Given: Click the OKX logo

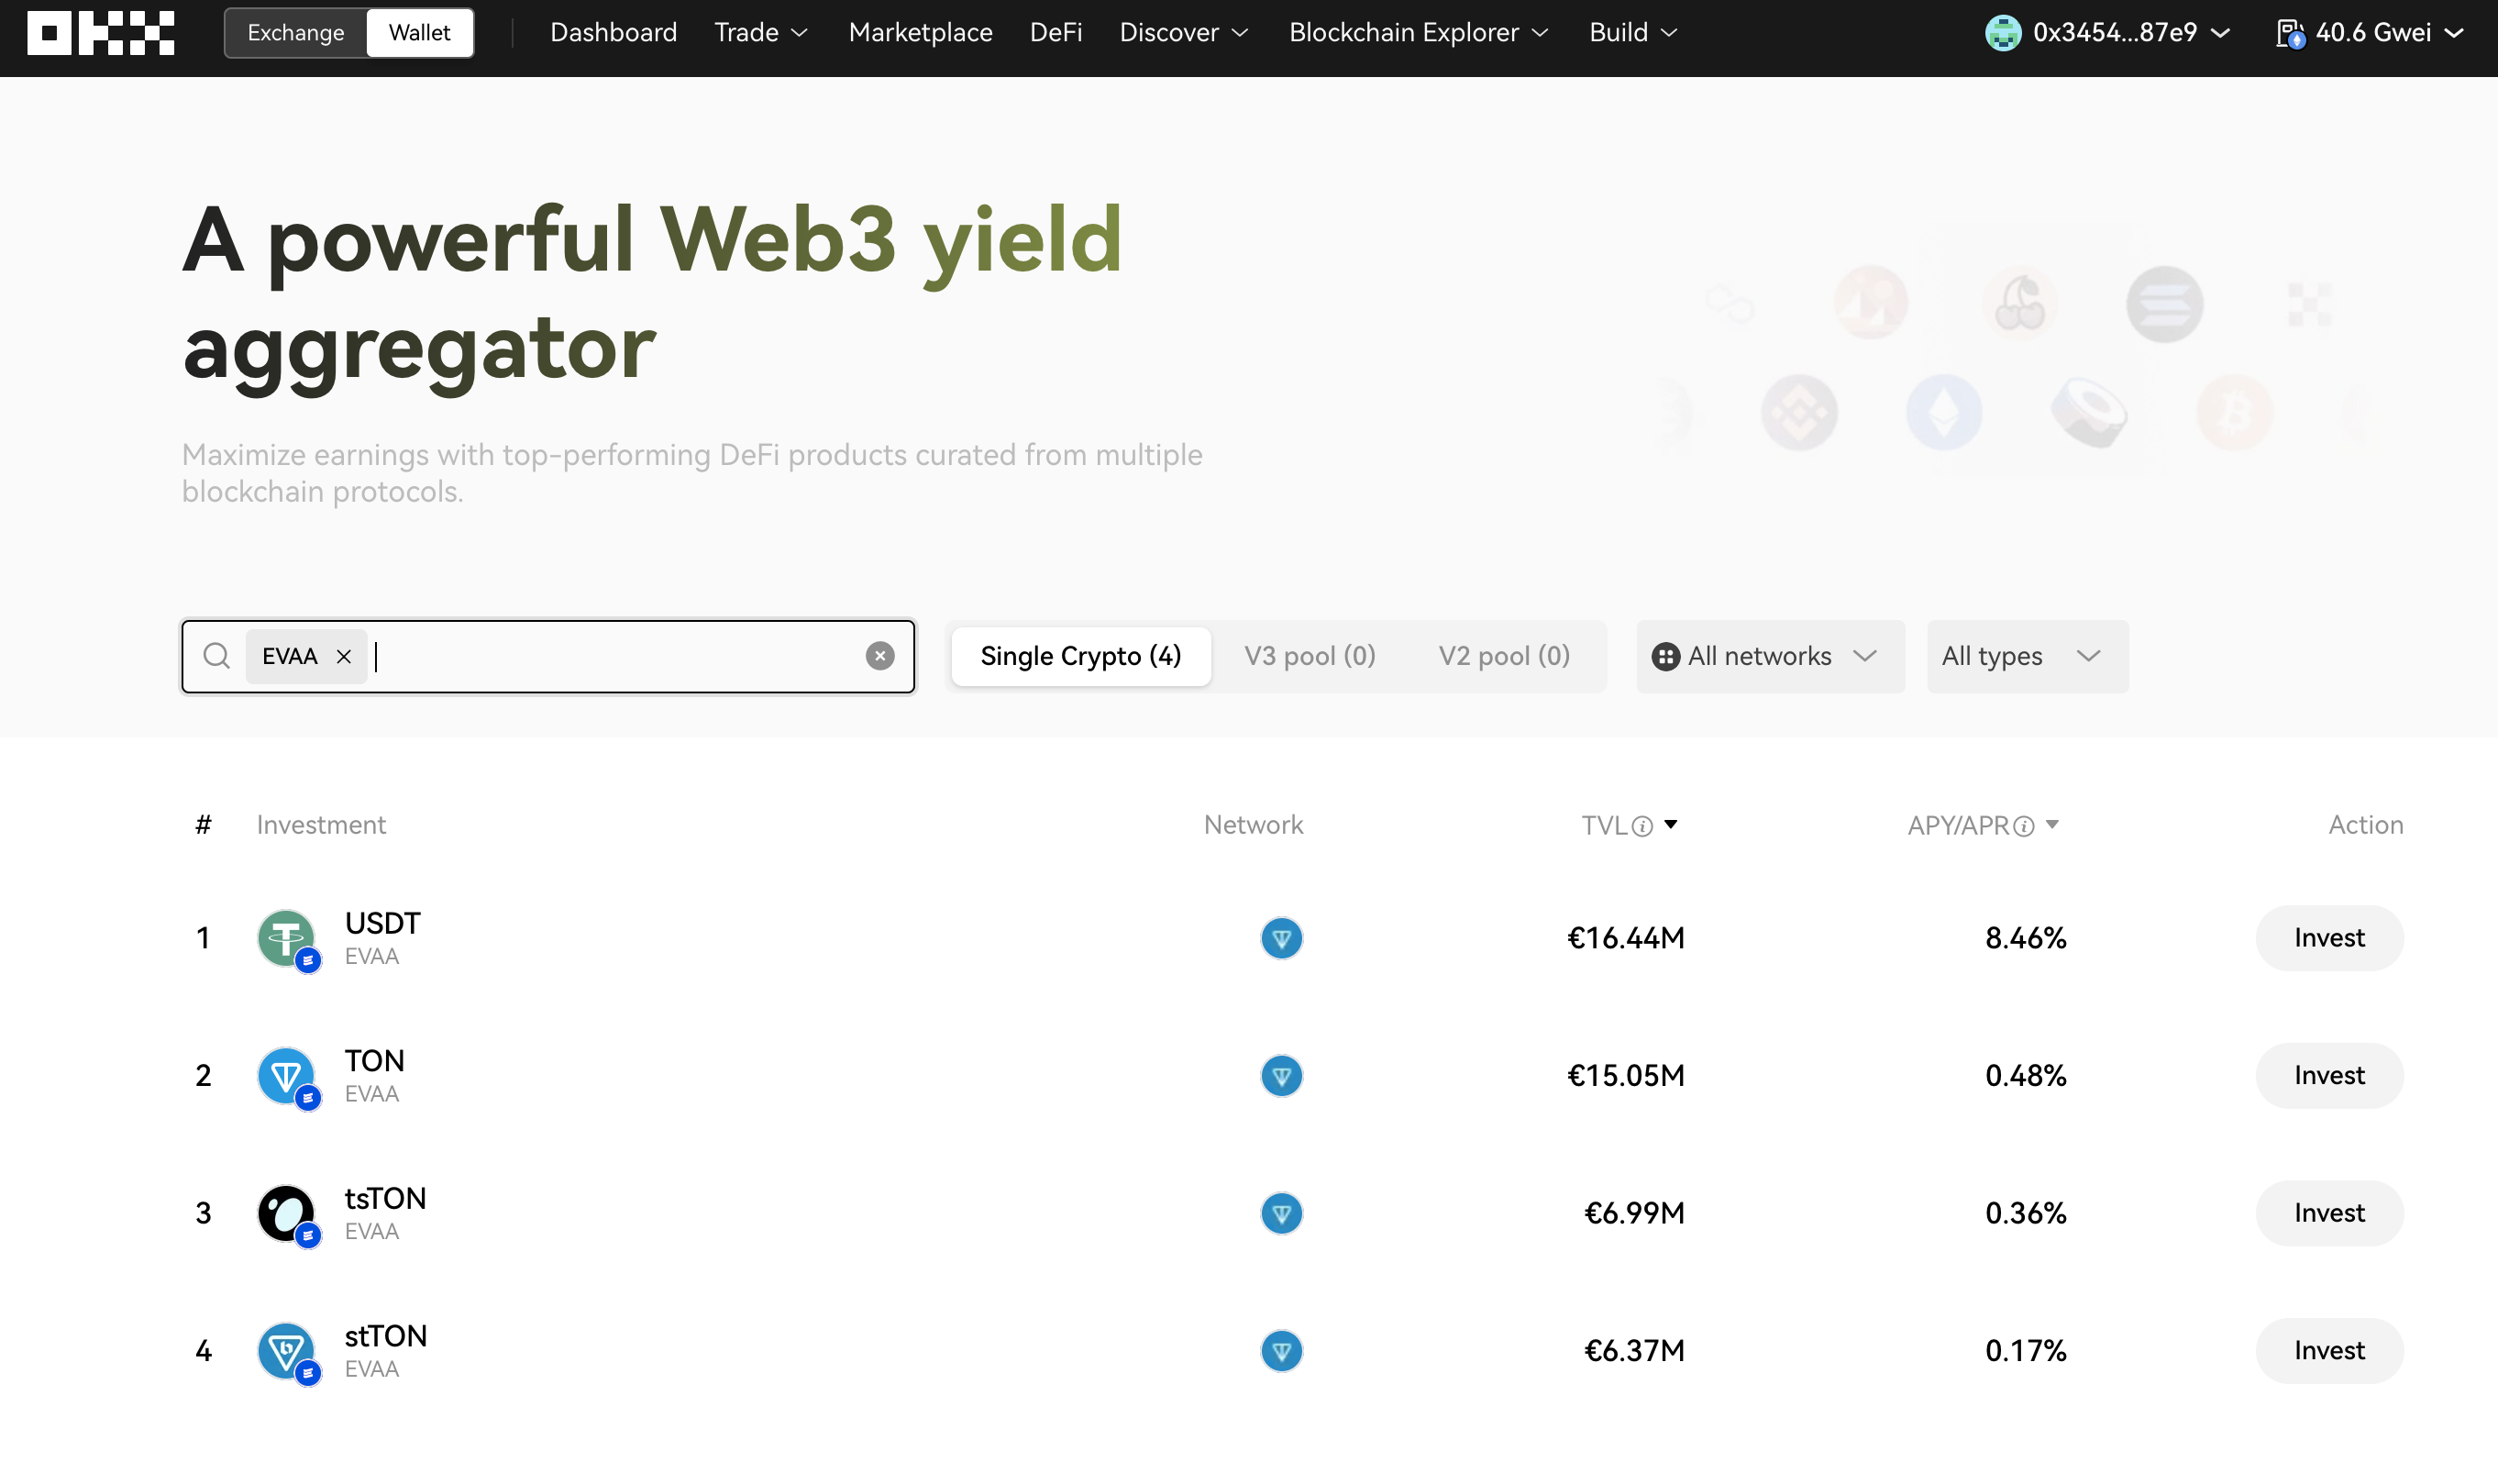Looking at the screenshot, I should pos(100,32).
